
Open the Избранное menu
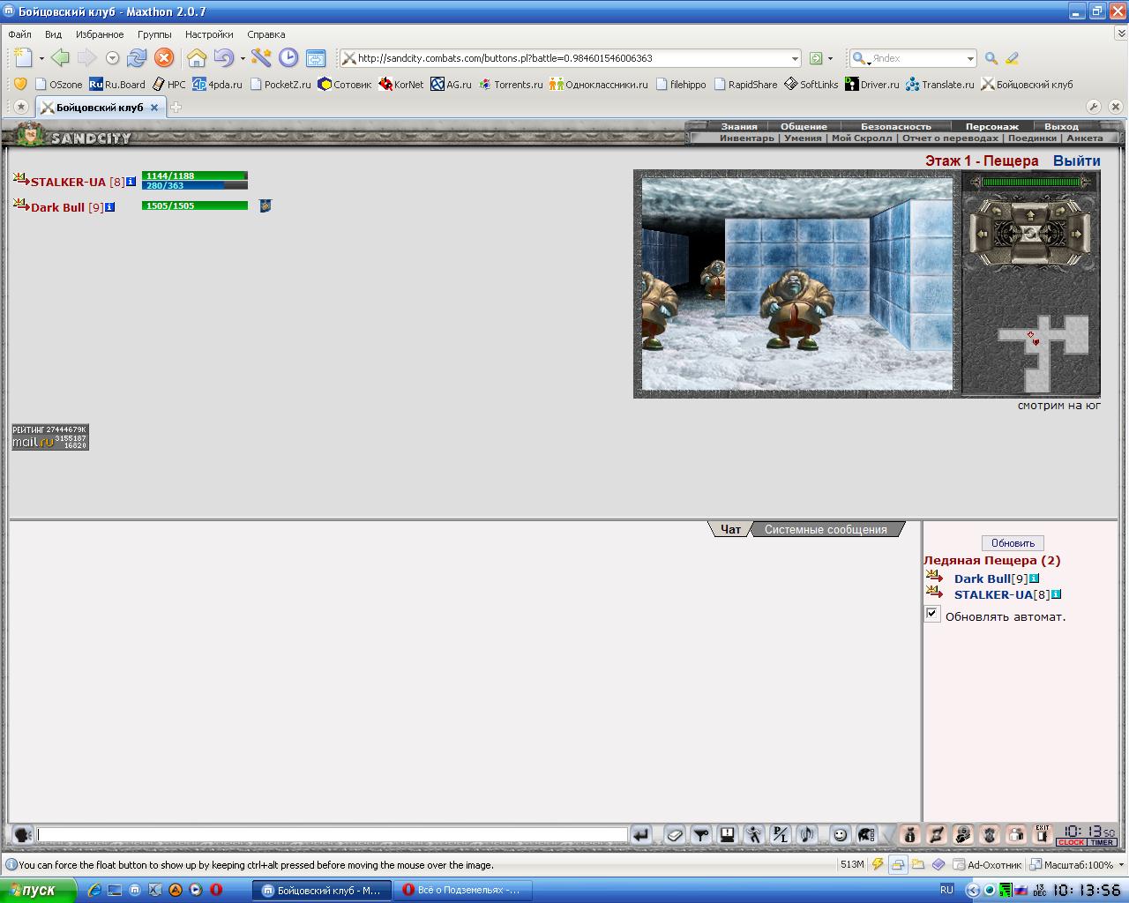tap(100, 34)
